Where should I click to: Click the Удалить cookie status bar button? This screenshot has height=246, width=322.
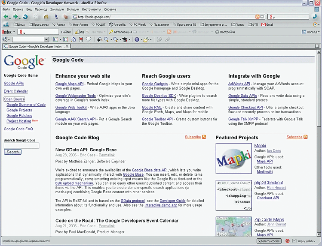coord(269,241)
